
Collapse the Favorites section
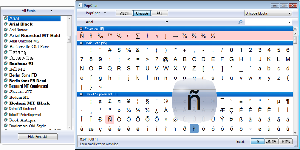81,29
